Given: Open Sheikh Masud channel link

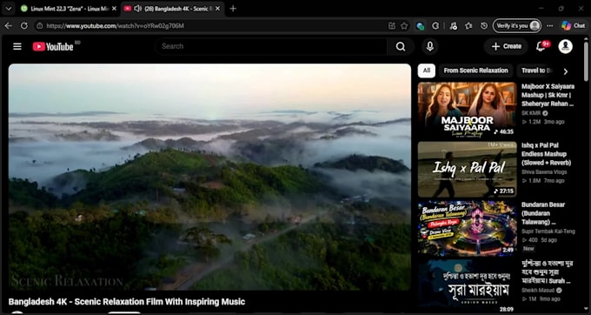Looking at the screenshot, I should [x=538, y=290].
